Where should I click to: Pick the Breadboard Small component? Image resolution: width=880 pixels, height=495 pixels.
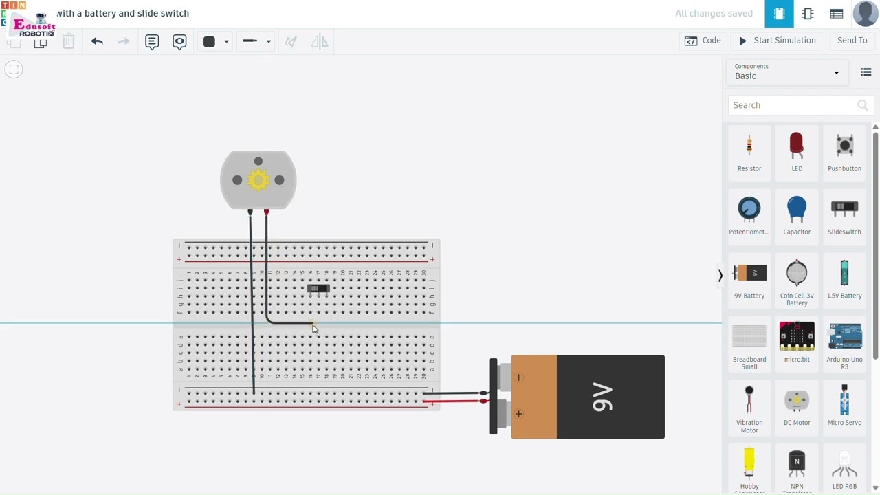(749, 346)
